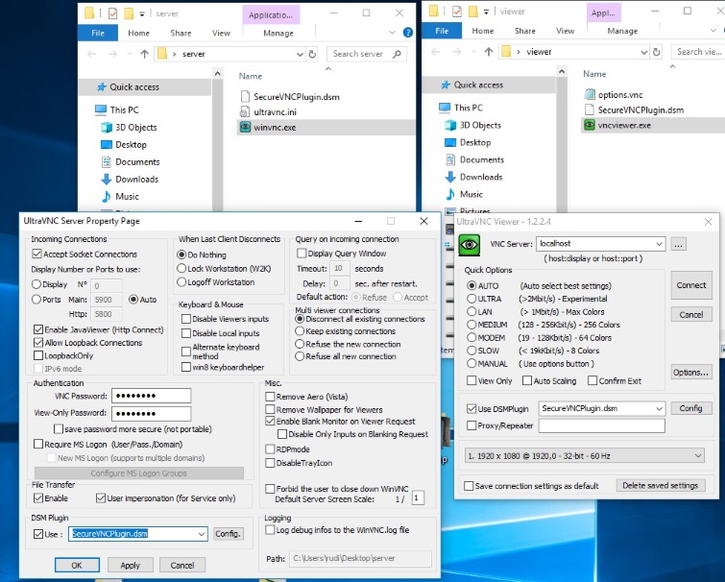Image resolution: width=725 pixels, height=582 pixels.
Task: Enable LoopbackOnly checkbox
Action: (x=38, y=355)
